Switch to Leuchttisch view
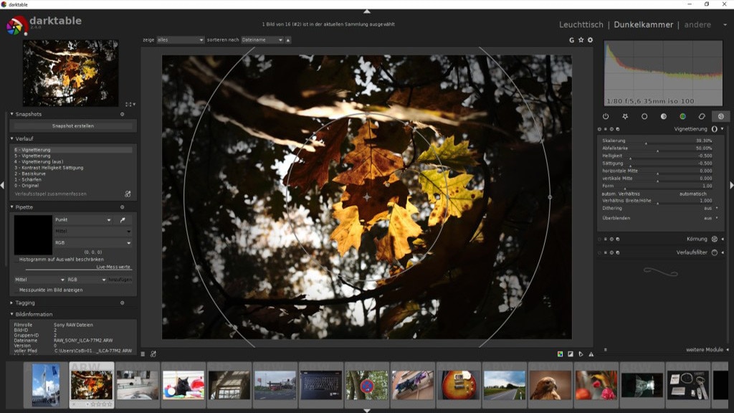This screenshot has height=413, width=734. [x=581, y=25]
